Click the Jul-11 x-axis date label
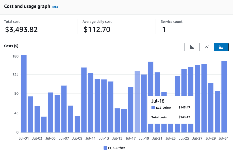 click(91, 139)
